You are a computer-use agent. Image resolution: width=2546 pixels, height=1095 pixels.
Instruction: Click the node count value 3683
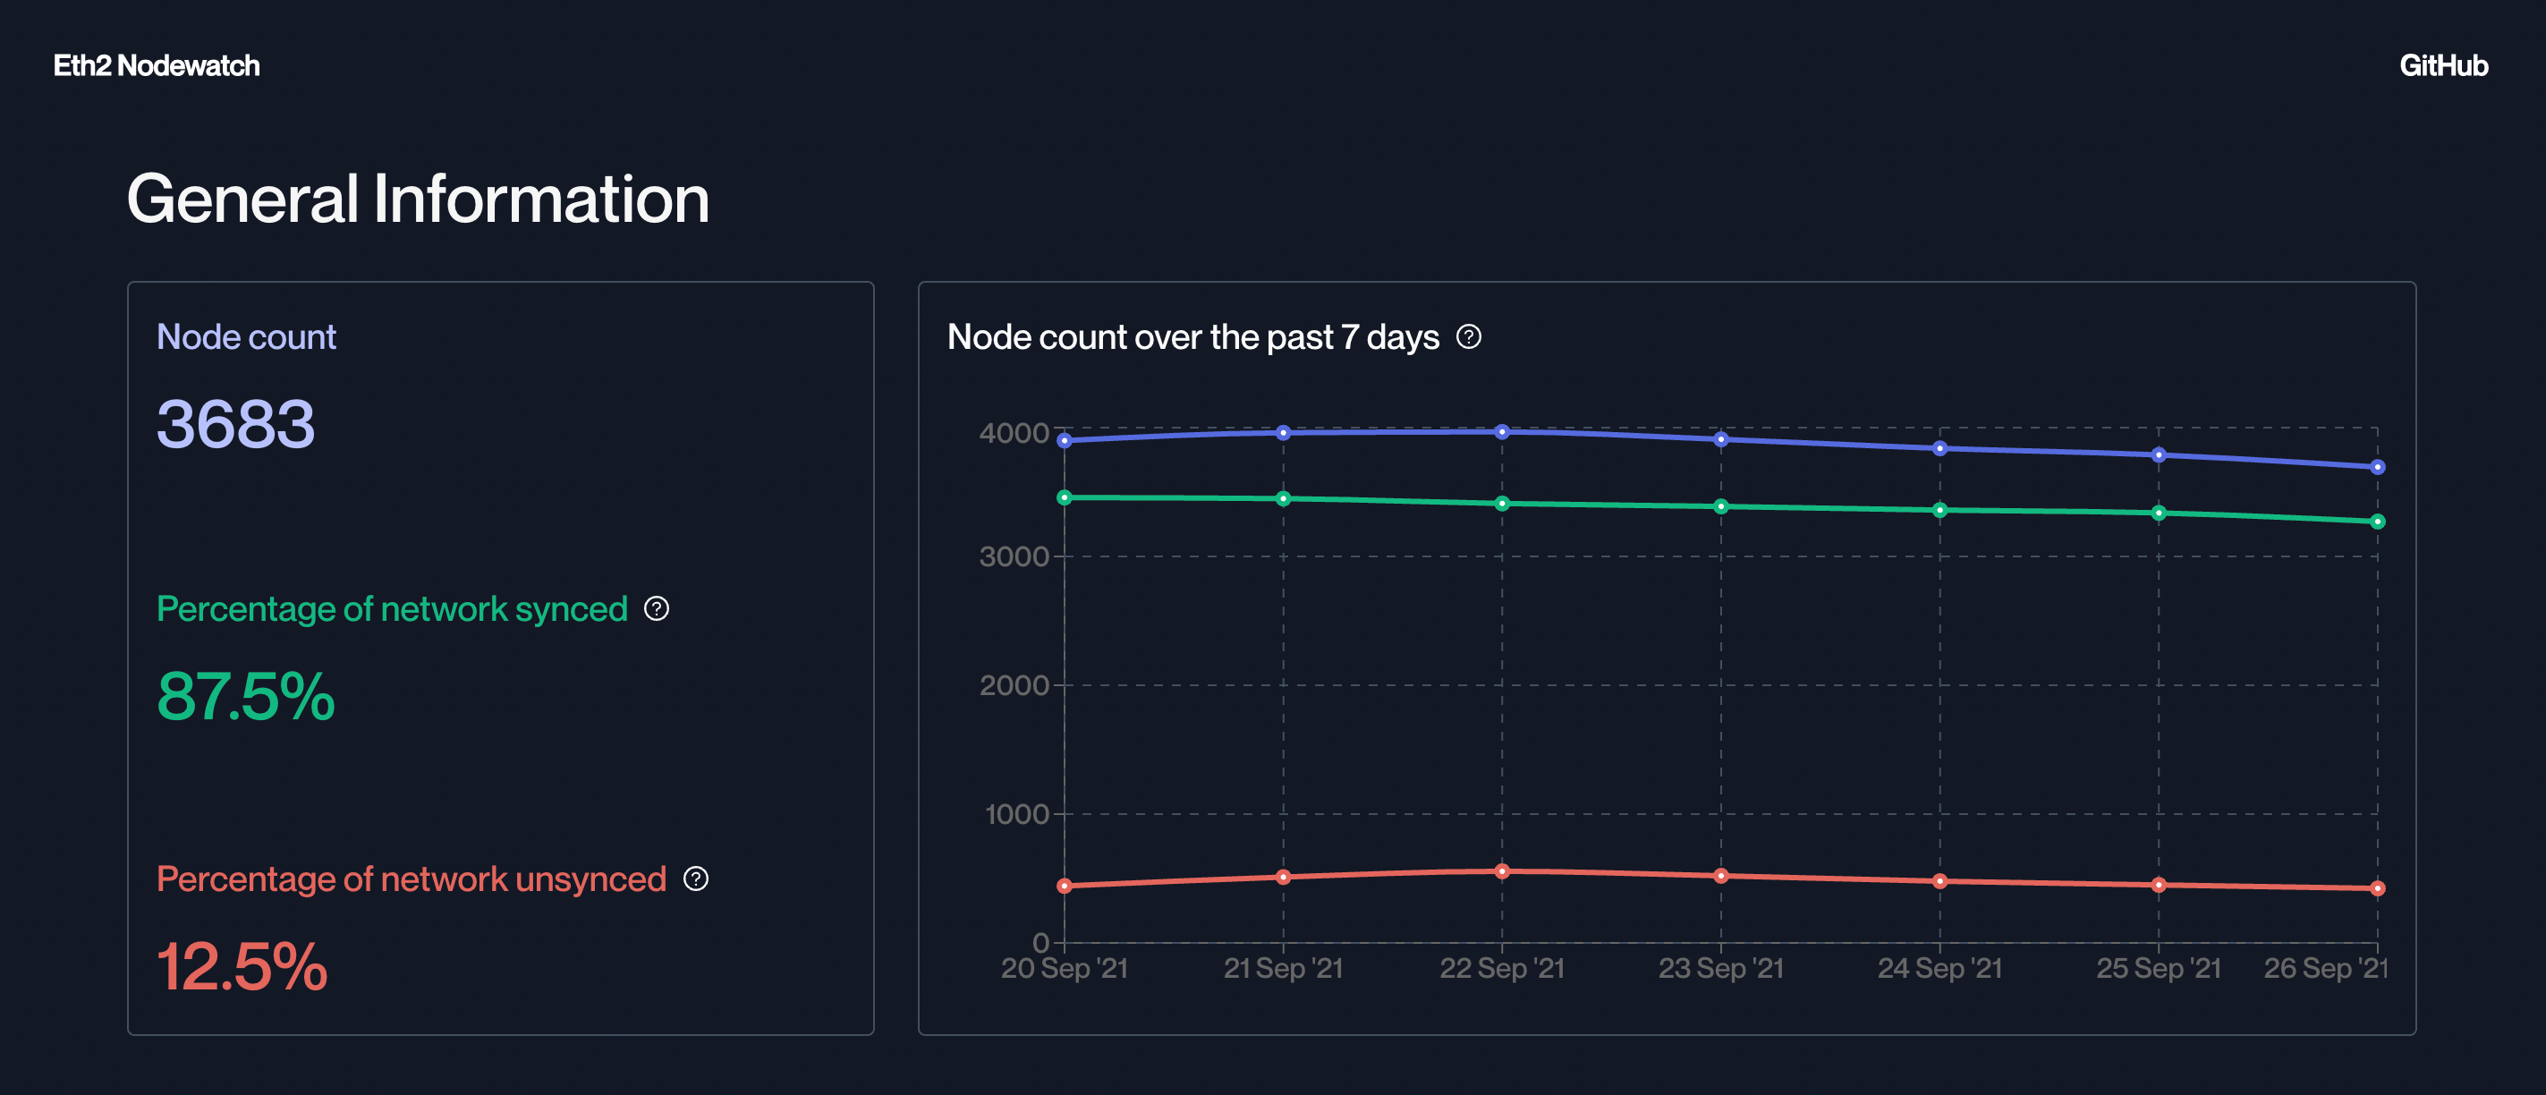click(x=235, y=425)
